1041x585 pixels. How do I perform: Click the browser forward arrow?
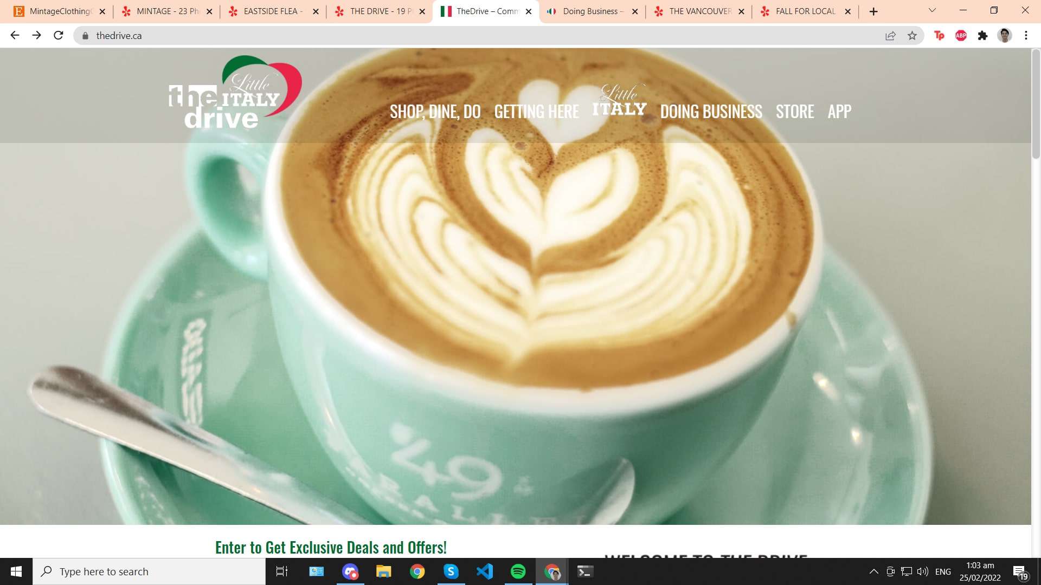pos(36,35)
